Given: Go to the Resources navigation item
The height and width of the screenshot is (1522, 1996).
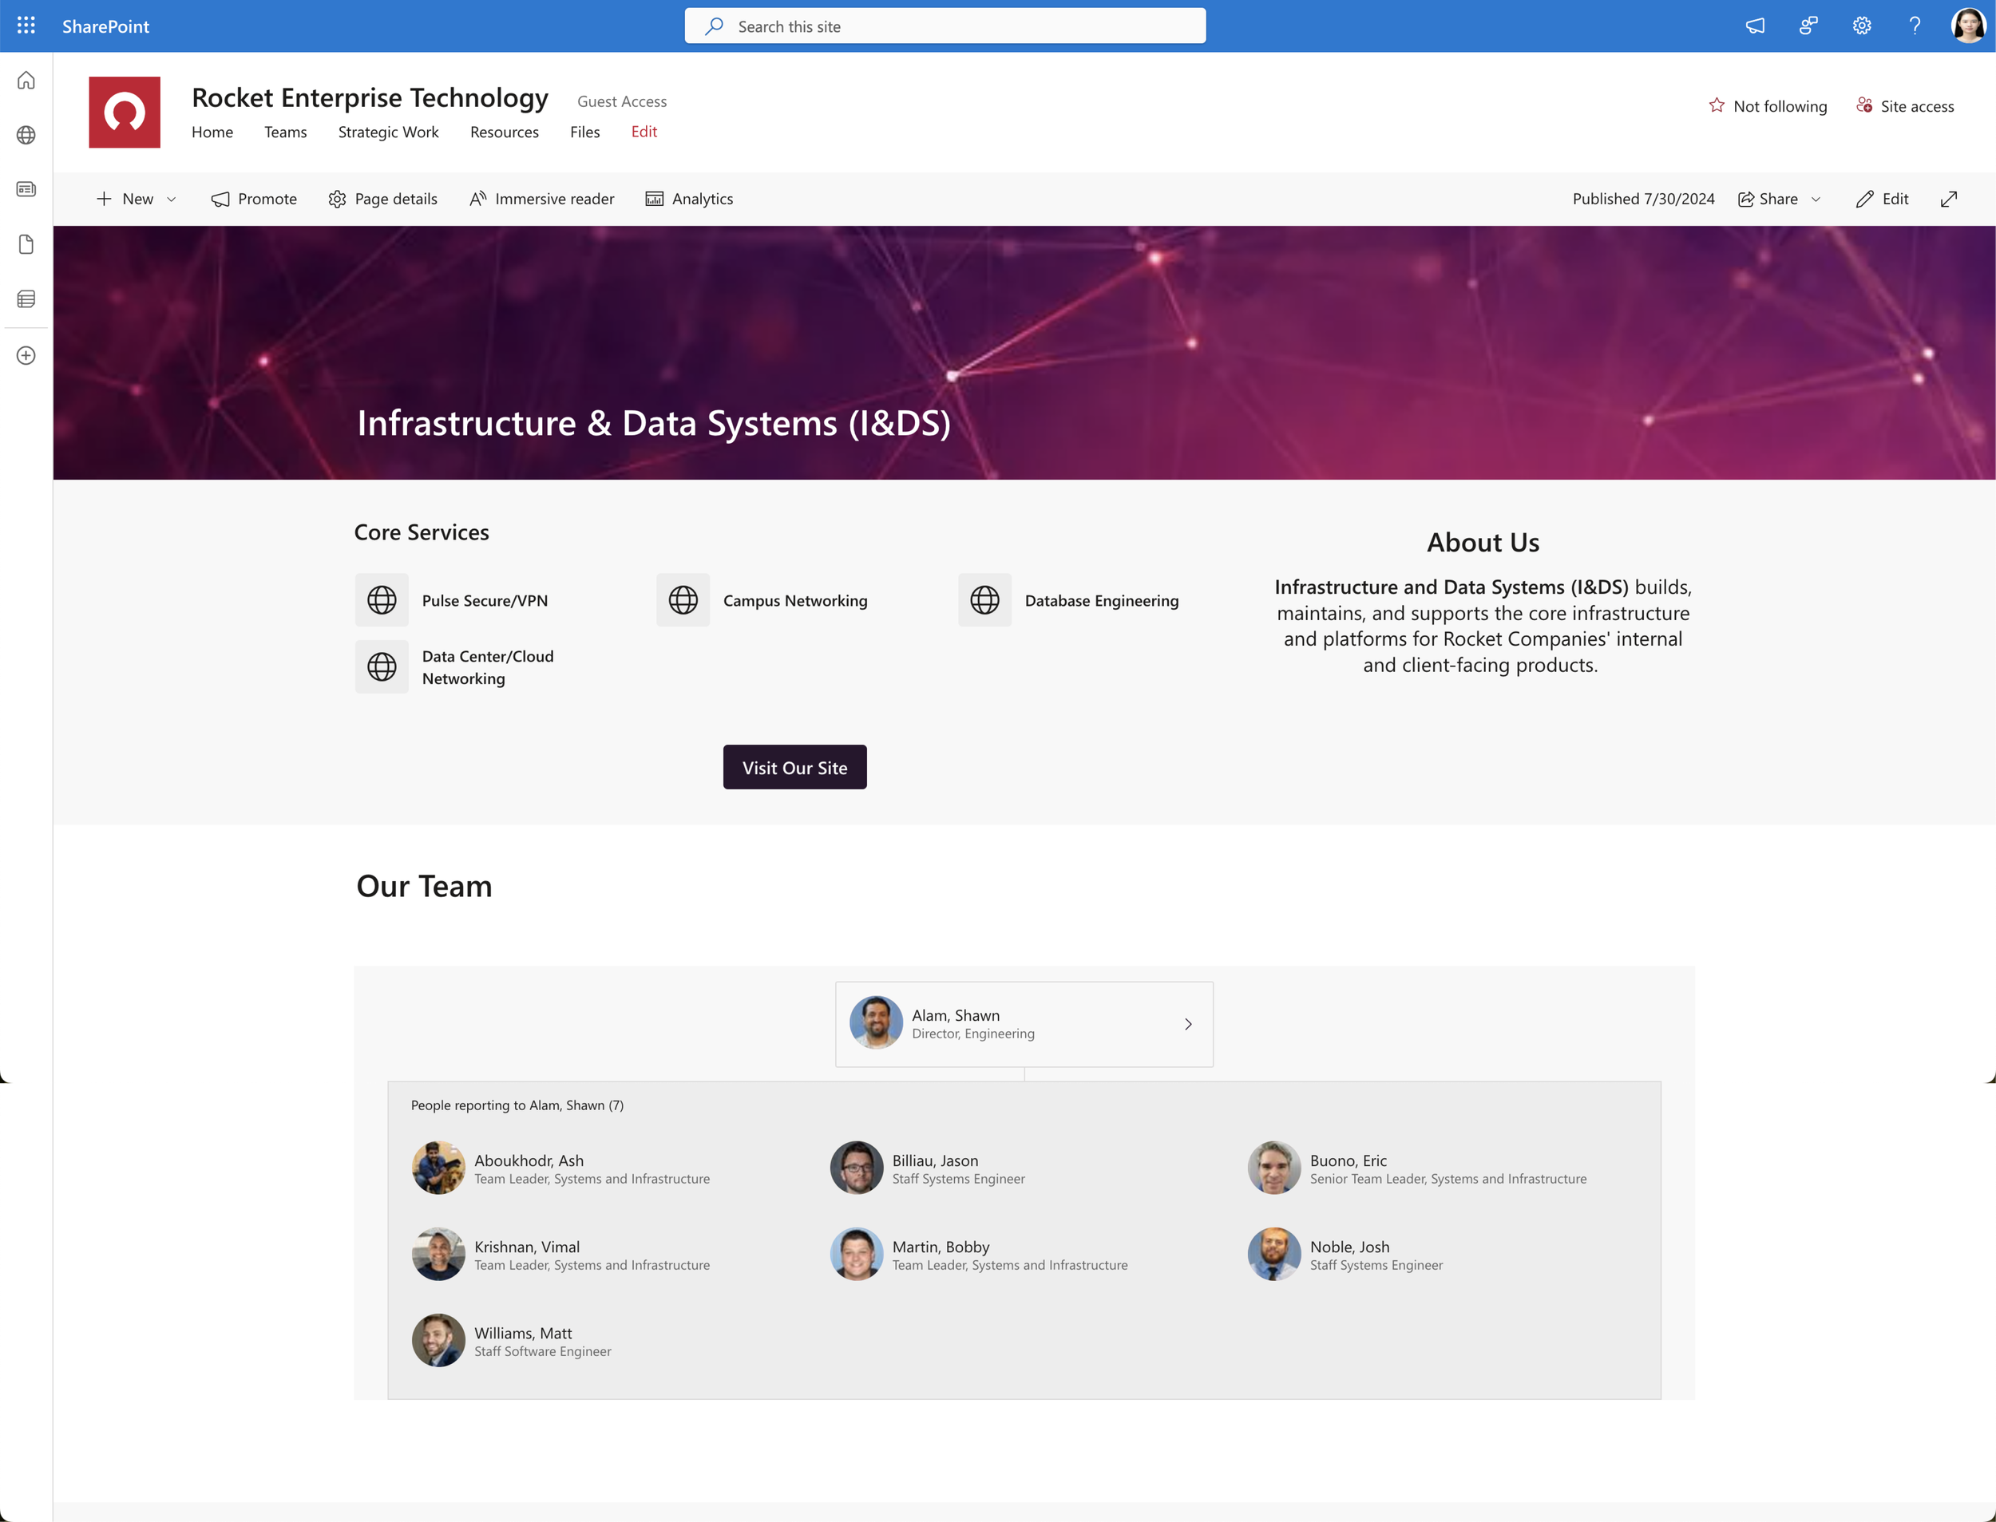Looking at the screenshot, I should click(x=504, y=132).
